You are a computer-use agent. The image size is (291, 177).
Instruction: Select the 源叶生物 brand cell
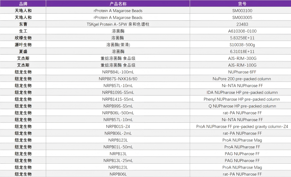(23, 44)
